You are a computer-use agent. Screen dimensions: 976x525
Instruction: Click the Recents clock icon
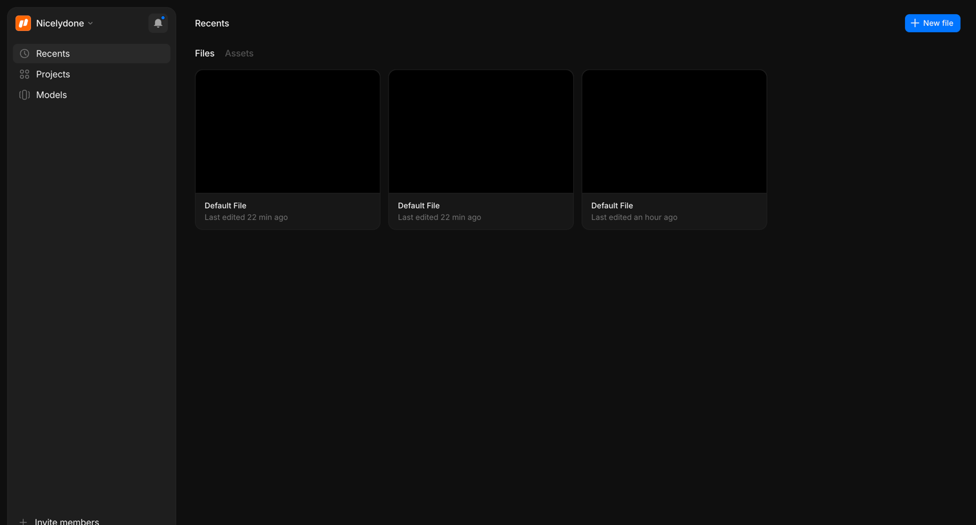tap(25, 54)
